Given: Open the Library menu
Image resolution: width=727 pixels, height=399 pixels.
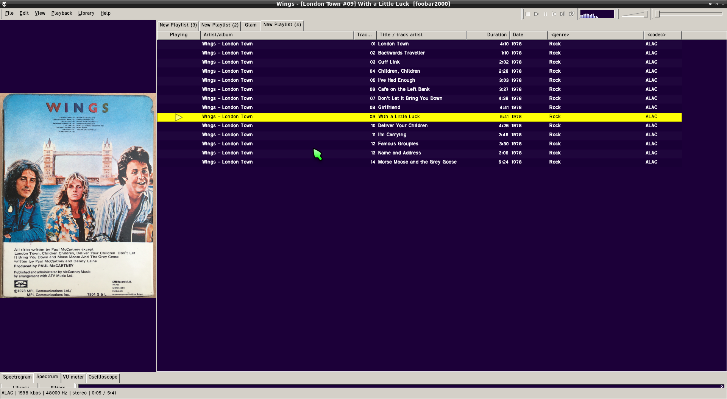Looking at the screenshot, I should [86, 13].
